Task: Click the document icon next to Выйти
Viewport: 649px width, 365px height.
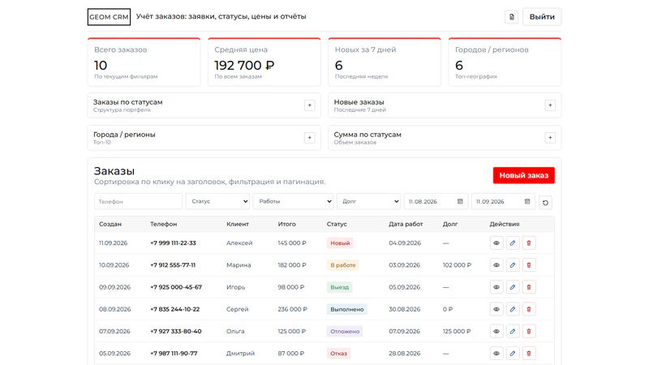Action: (512, 17)
